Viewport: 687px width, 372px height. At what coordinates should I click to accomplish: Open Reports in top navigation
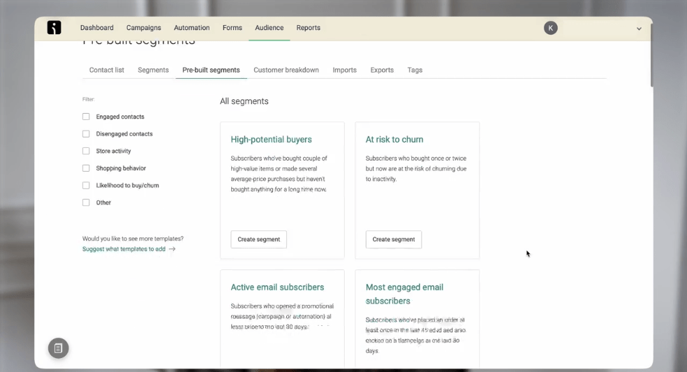tap(309, 28)
